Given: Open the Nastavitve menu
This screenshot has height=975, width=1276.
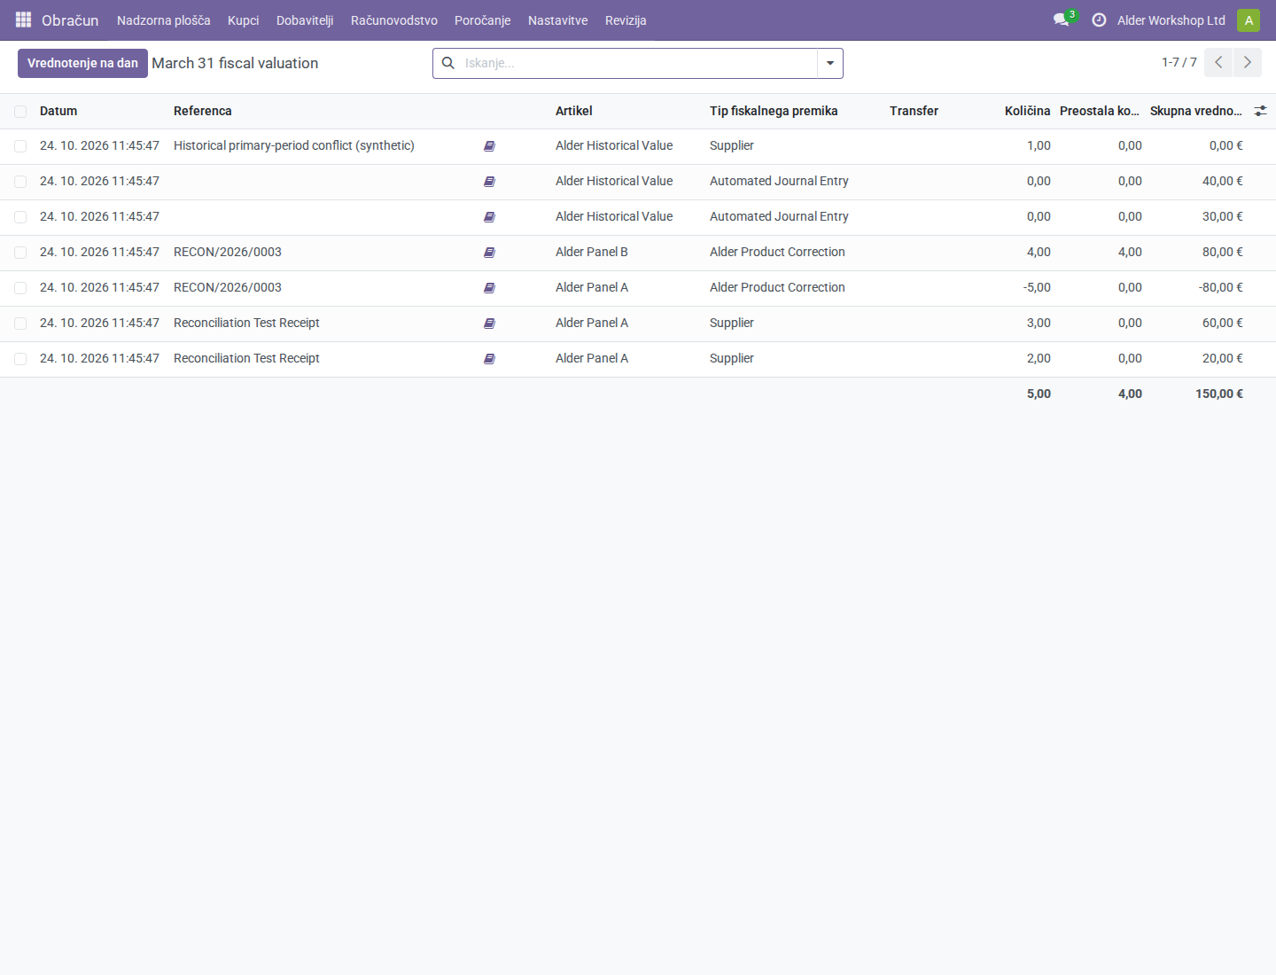Looking at the screenshot, I should pos(558,20).
